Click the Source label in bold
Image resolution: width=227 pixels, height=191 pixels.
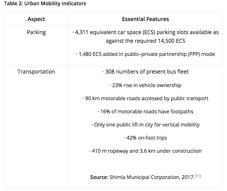click(x=99, y=177)
